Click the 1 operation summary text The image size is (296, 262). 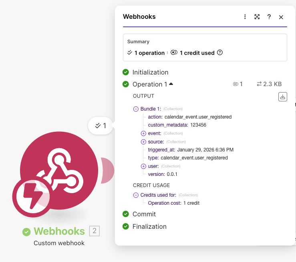coord(149,53)
